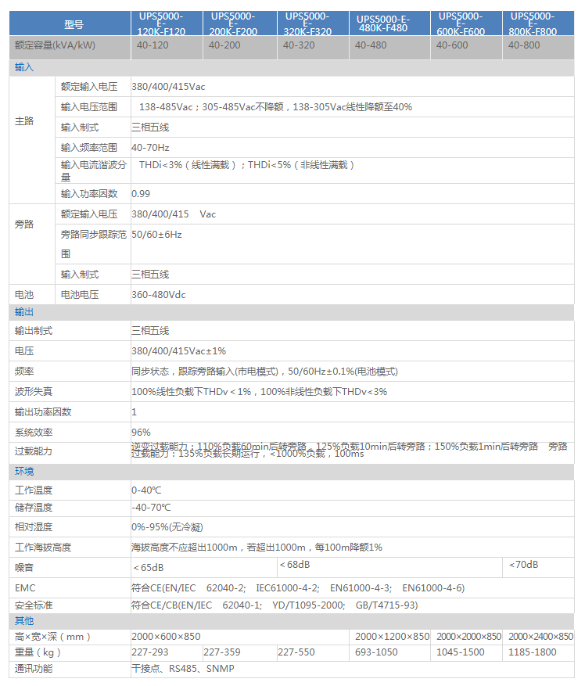The image size is (585, 686).
Task: Click the 380/400/415Vac±1% output voltage value
Action: tap(178, 351)
